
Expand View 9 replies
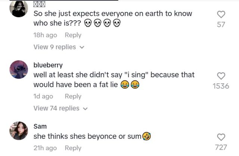point(55,47)
